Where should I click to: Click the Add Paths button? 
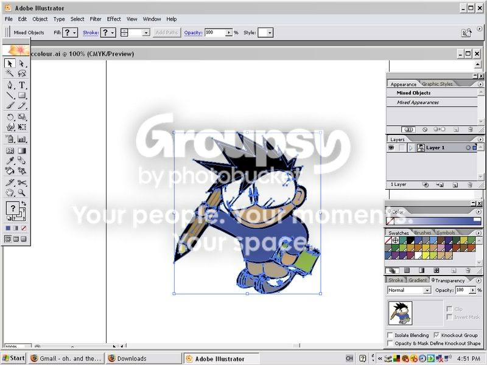pos(167,33)
